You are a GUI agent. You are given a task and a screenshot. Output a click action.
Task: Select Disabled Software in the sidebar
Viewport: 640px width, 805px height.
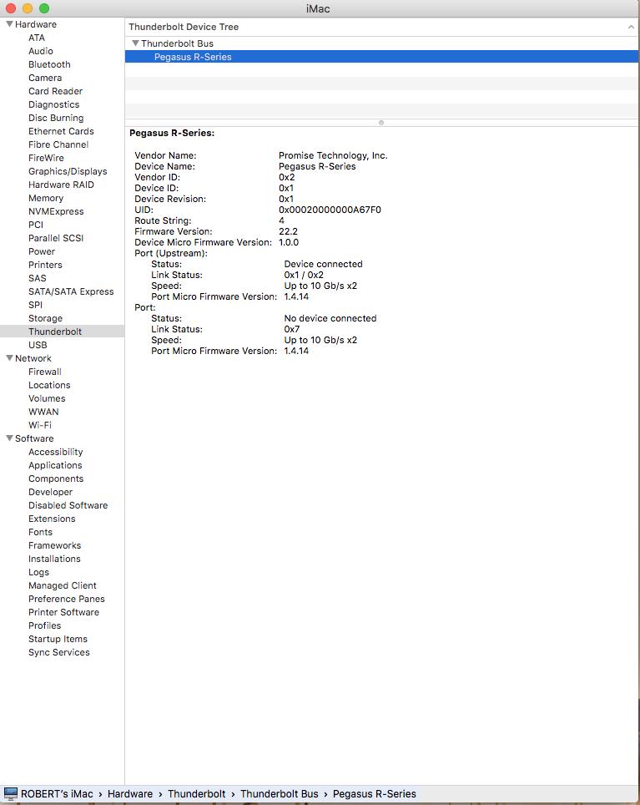68,505
